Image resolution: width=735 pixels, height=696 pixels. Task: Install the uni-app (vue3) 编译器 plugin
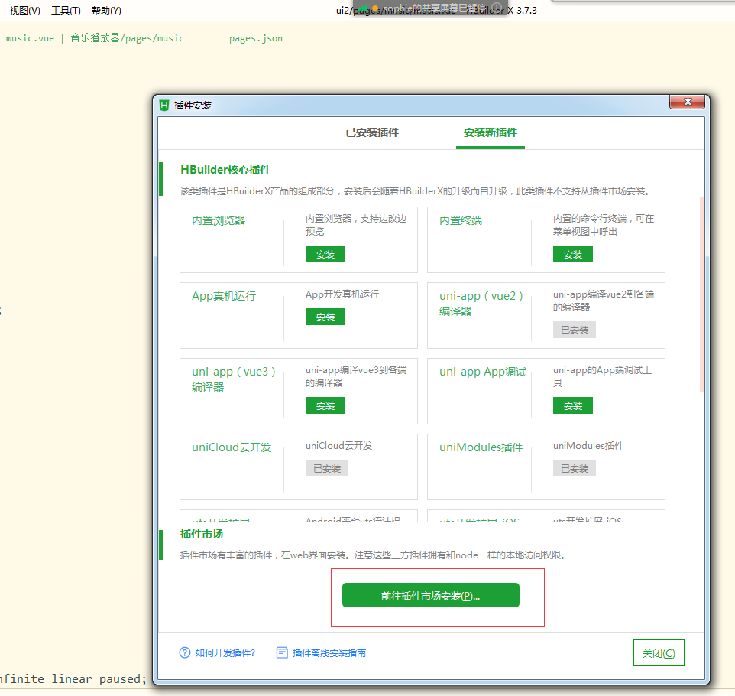point(325,405)
